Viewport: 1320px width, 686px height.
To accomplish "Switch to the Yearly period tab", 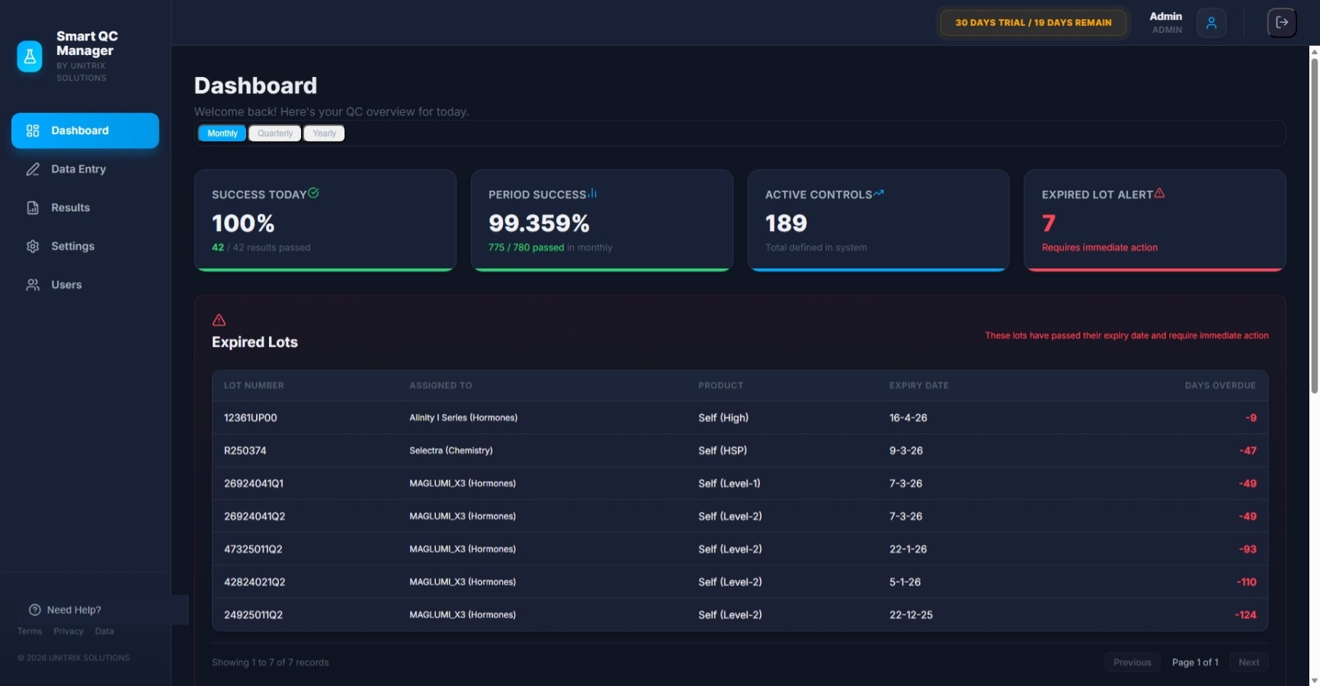I will (x=324, y=133).
